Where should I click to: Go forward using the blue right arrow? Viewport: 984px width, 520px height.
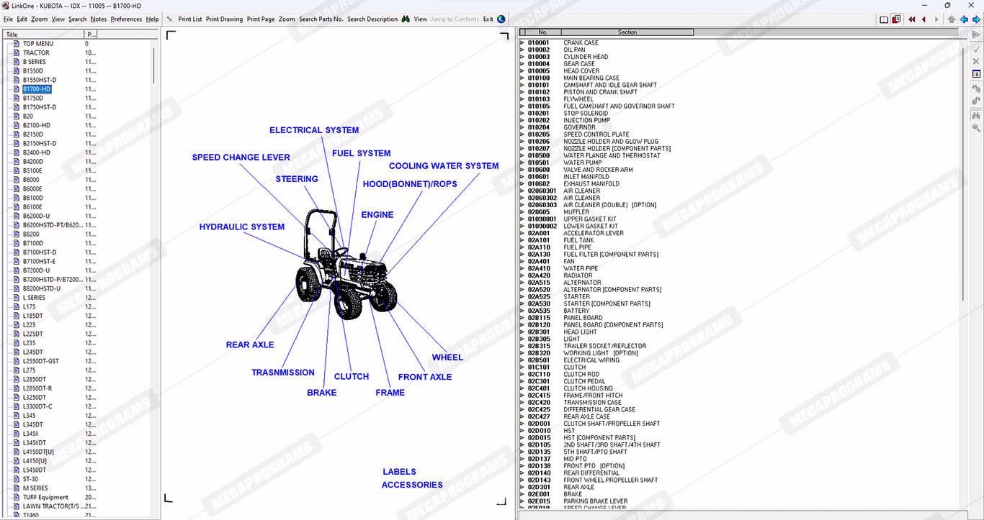(x=976, y=19)
